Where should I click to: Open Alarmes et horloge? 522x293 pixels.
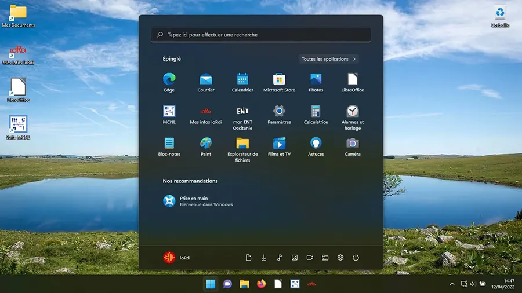[353, 111]
